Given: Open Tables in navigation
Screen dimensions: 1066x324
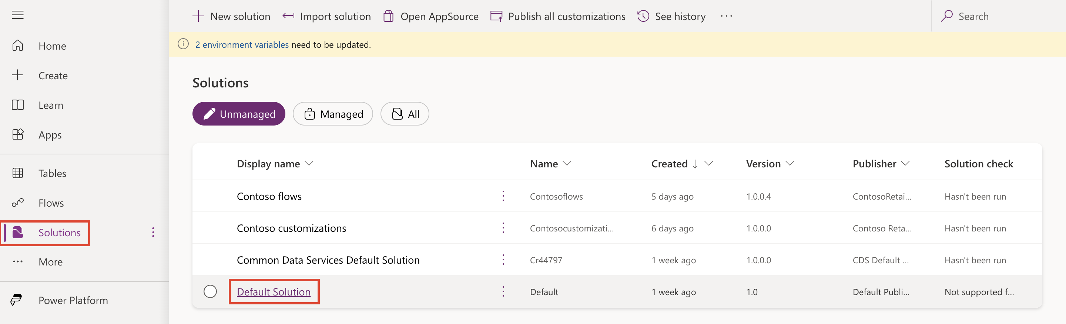Looking at the screenshot, I should click(x=52, y=173).
